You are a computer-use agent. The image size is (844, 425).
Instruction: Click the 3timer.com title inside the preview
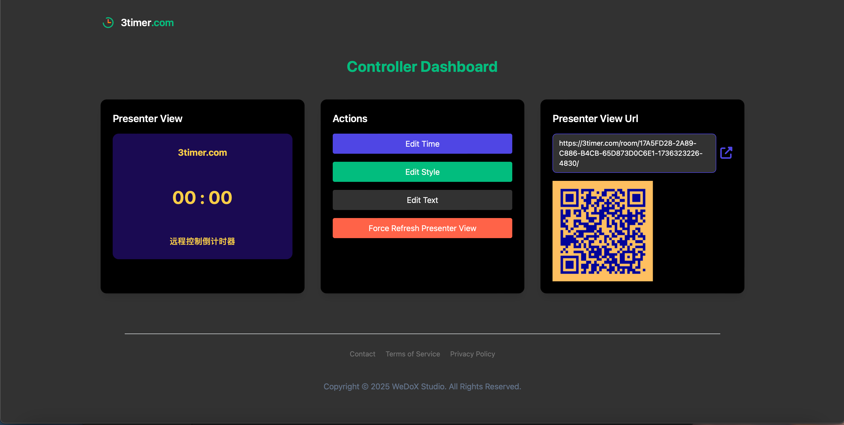pos(202,152)
